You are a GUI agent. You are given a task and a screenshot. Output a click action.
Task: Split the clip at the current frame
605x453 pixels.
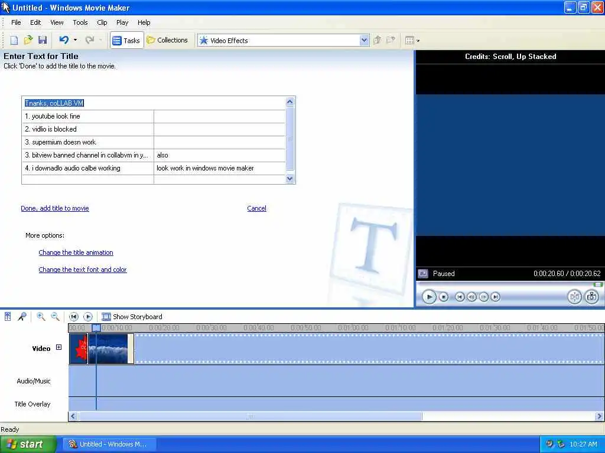tap(574, 297)
